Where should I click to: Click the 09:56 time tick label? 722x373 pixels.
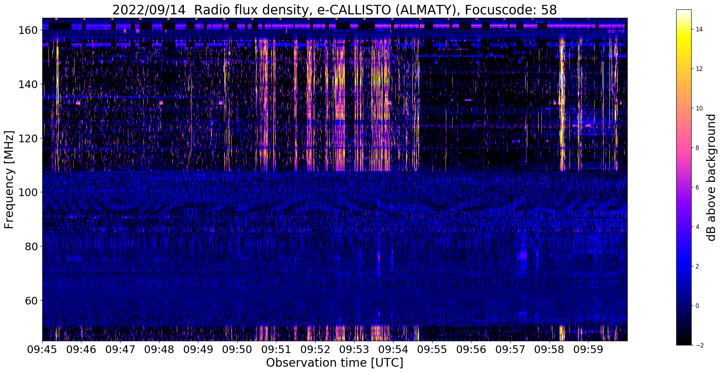471,349
